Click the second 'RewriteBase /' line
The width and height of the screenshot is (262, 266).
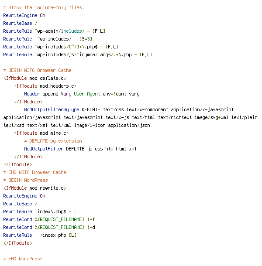[x=20, y=204]
